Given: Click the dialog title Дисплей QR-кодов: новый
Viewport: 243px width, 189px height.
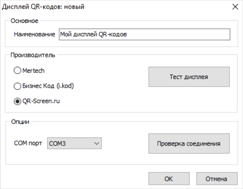Looking at the screenshot, I should (43, 7).
